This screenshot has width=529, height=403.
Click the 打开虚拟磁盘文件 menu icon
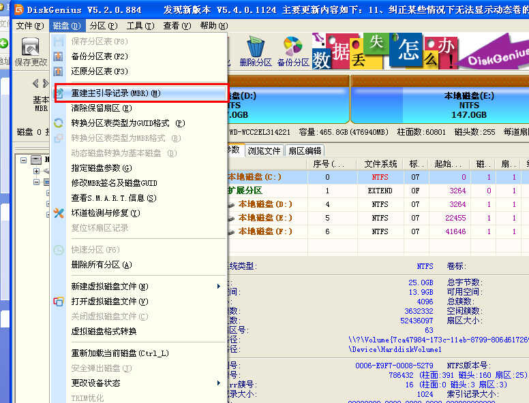pos(59,302)
